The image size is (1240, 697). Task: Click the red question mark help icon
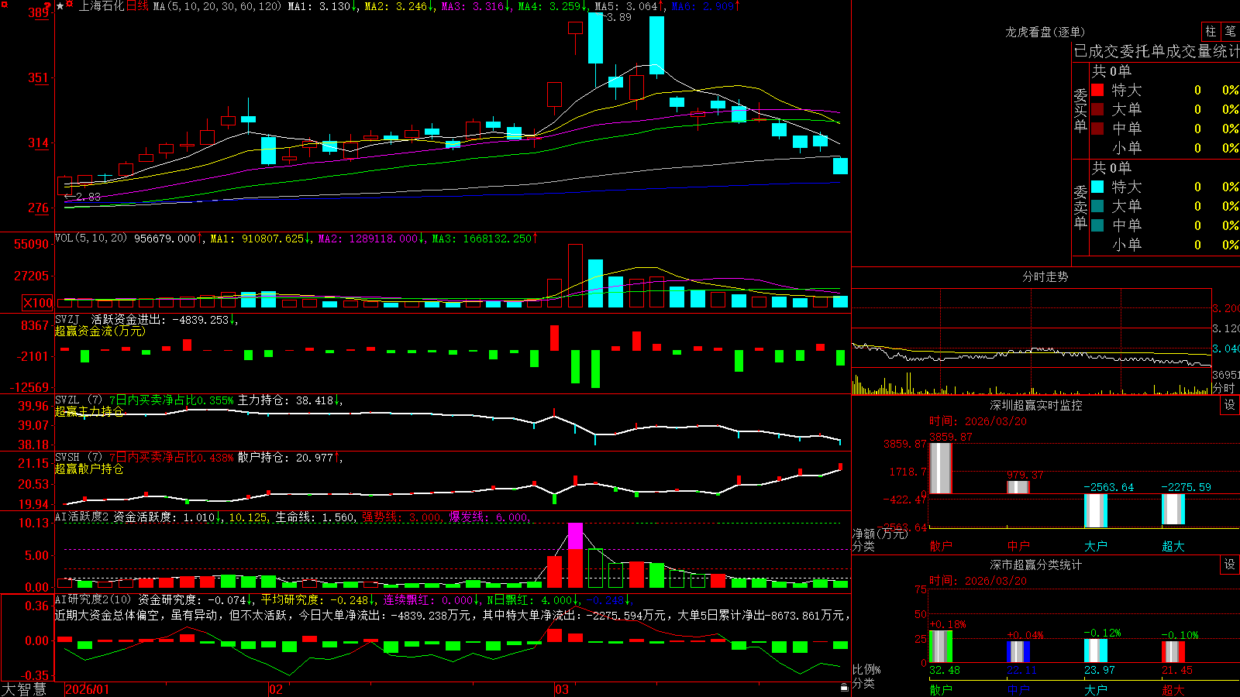48,5
